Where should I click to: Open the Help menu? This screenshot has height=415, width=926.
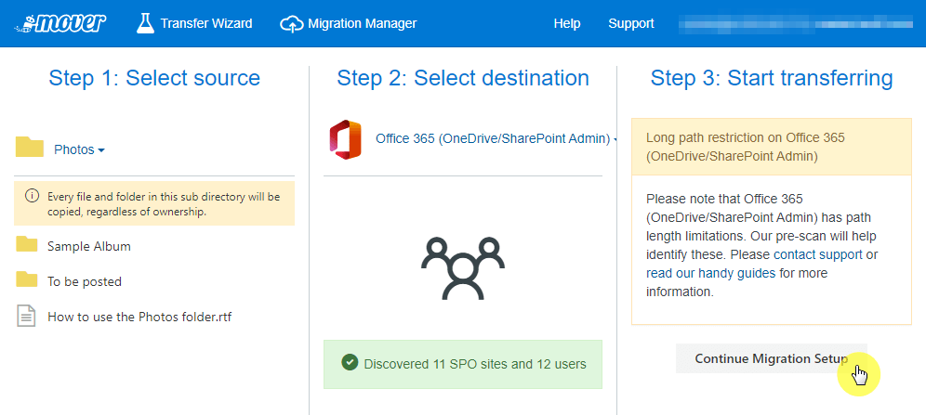567,23
